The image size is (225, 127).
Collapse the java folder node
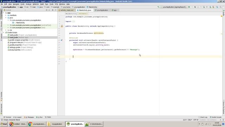point(6,18)
